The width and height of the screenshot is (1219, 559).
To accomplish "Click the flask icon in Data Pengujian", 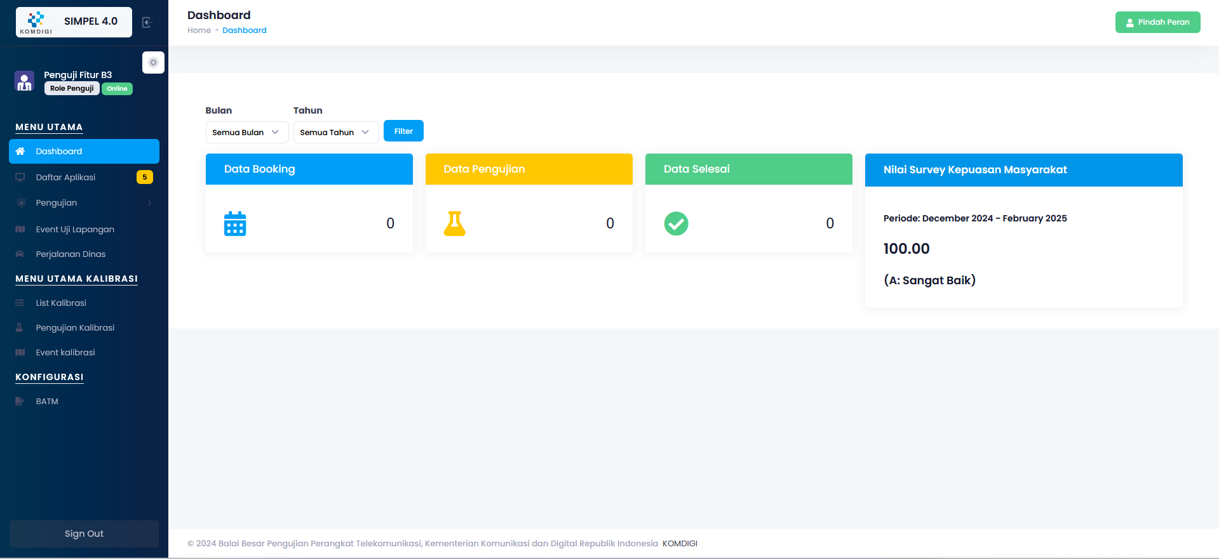I will click(x=454, y=223).
